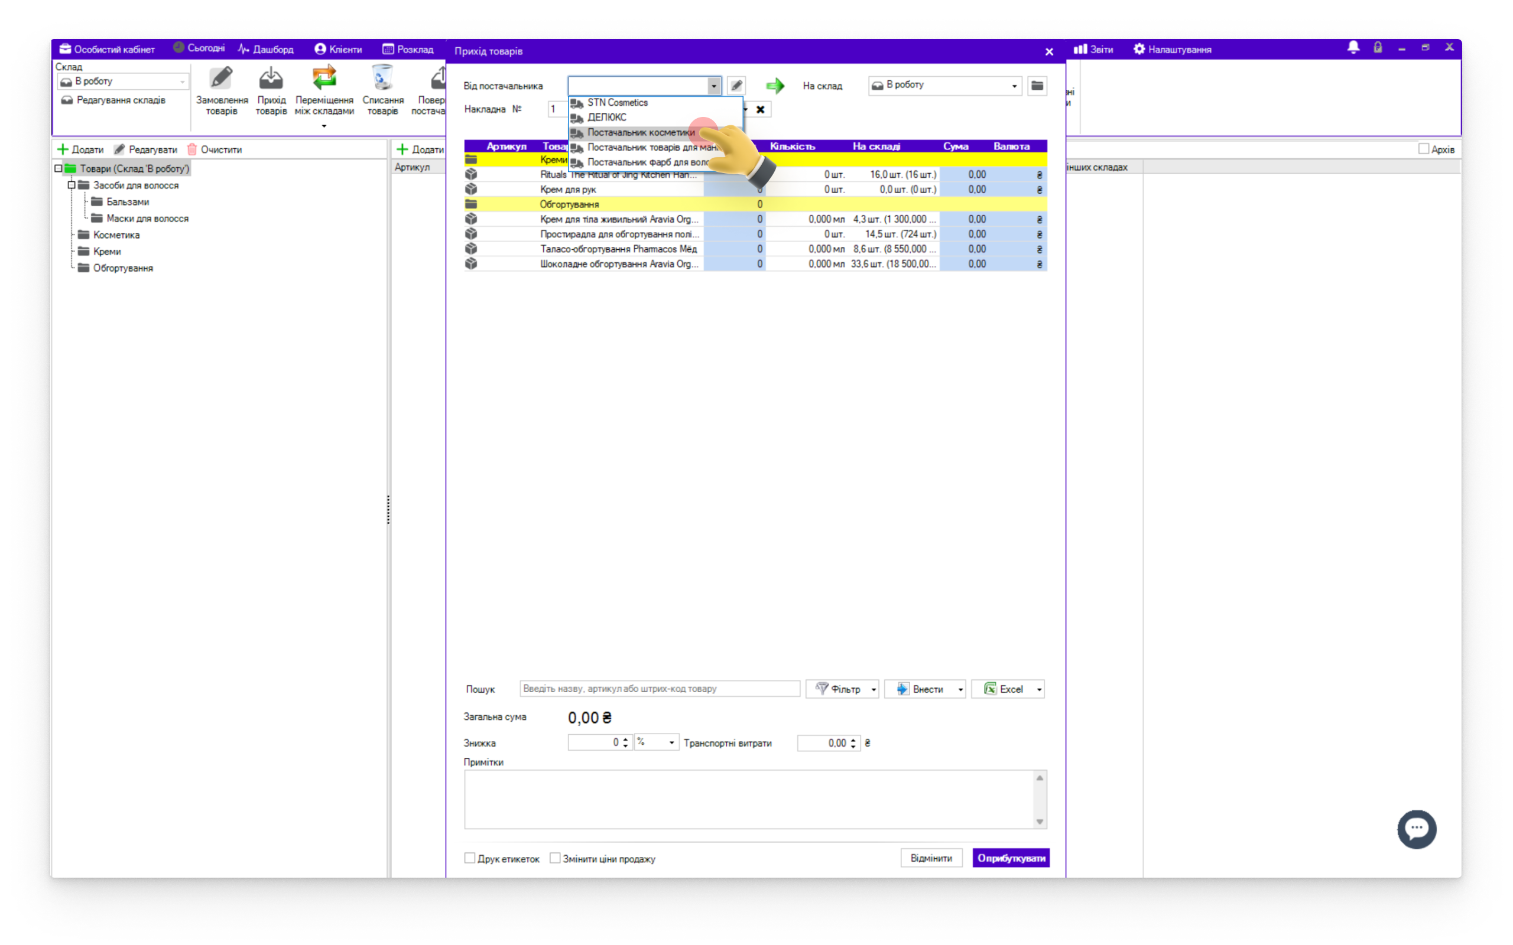Click edit supplier pencil button
The image size is (1513, 945).
(x=736, y=86)
